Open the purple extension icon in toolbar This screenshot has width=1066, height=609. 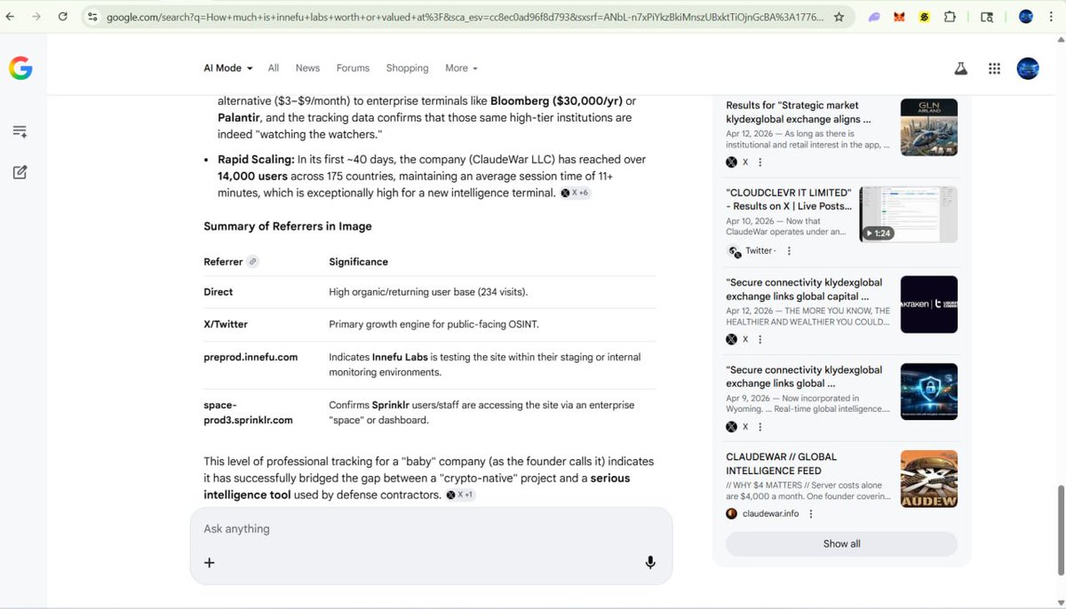[x=874, y=16]
